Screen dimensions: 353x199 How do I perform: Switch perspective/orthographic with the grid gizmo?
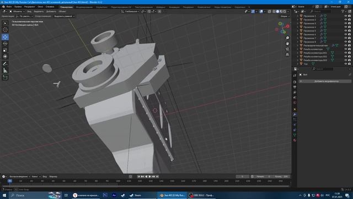point(287,55)
